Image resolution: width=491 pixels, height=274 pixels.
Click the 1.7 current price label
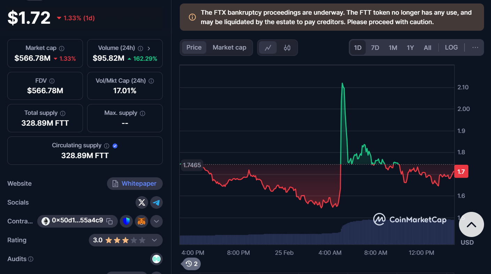pos(461,171)
